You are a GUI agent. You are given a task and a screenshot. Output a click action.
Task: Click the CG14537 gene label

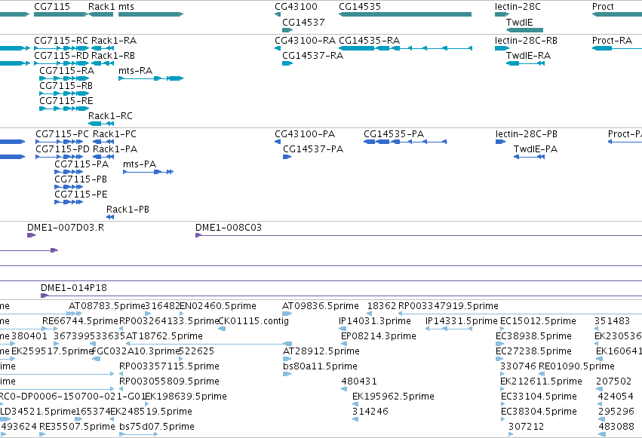[303, 23]
